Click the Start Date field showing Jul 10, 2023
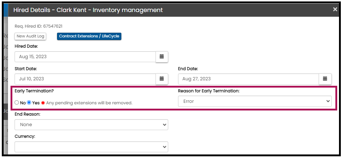Image resolution: width=343 pixels, height=157 pixels. pos(85,79)
